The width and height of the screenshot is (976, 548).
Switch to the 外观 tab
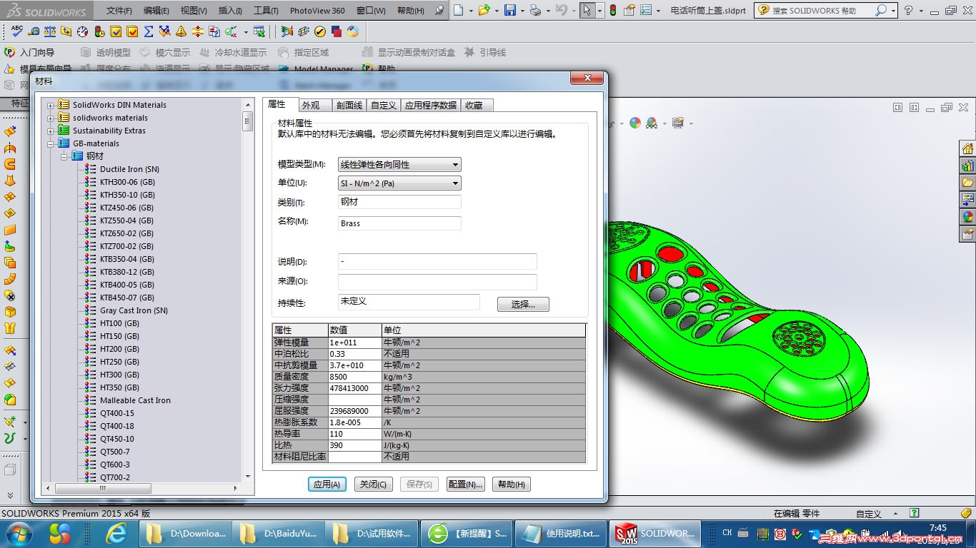pyautogui.click(x=316, y=105)
